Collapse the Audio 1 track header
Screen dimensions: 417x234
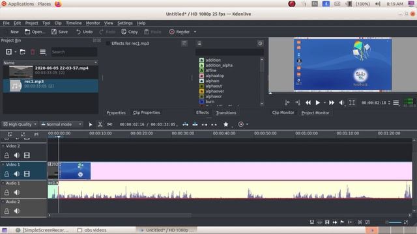(x=3, y=183)
